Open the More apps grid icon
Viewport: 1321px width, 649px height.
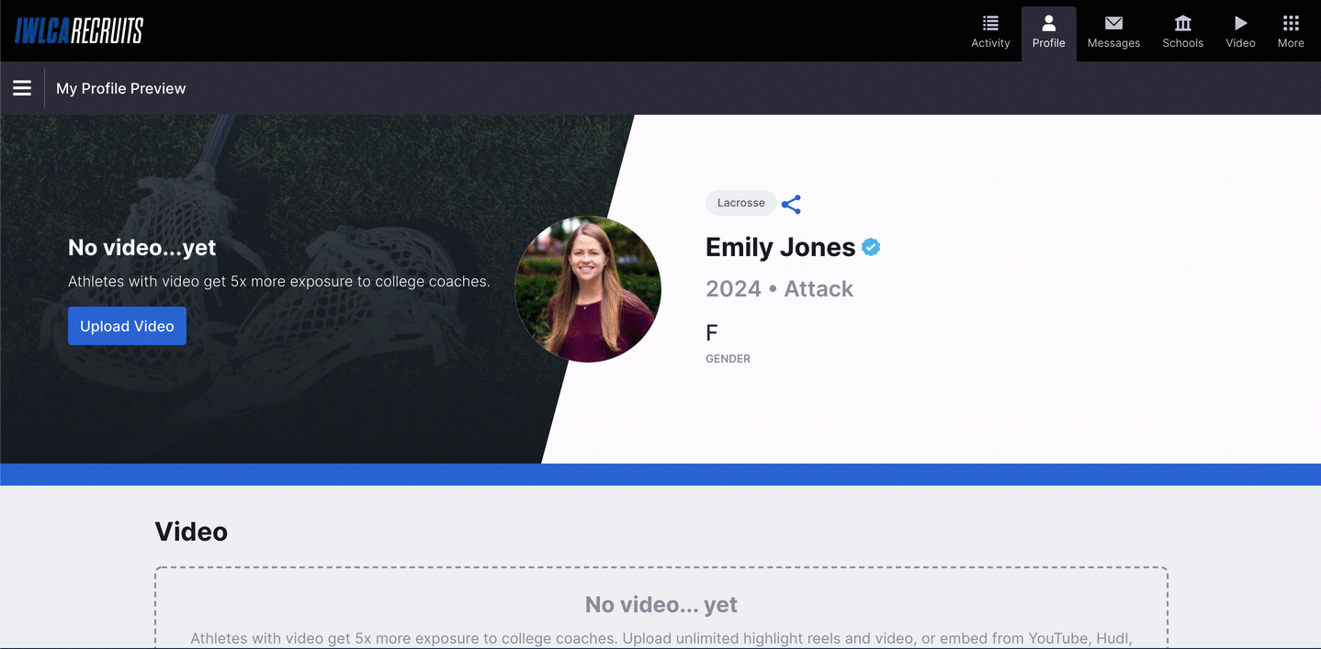[x=1291, y=23]
